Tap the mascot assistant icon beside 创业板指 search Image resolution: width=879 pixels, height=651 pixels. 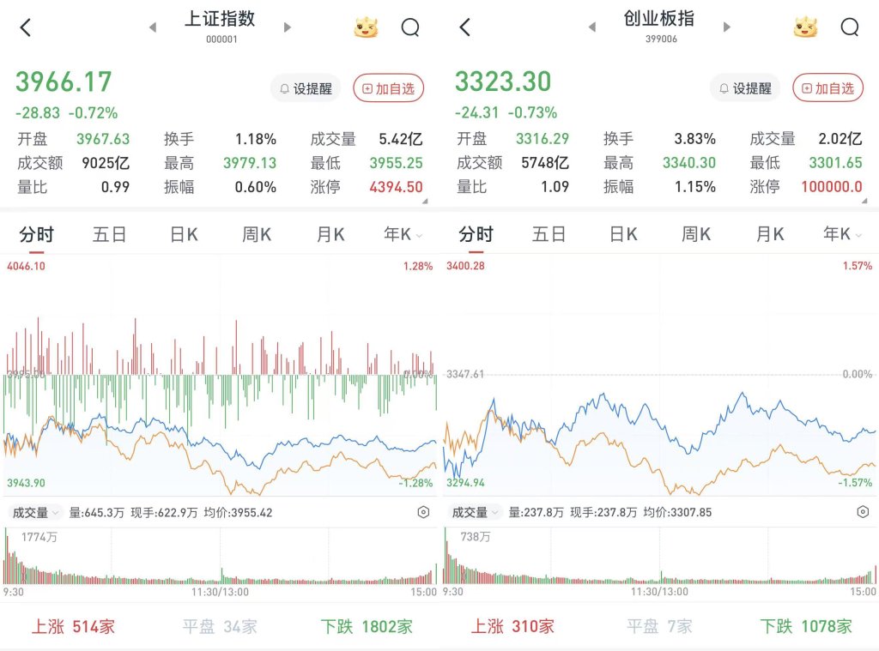pyautogui.click(x=807, y=27)
